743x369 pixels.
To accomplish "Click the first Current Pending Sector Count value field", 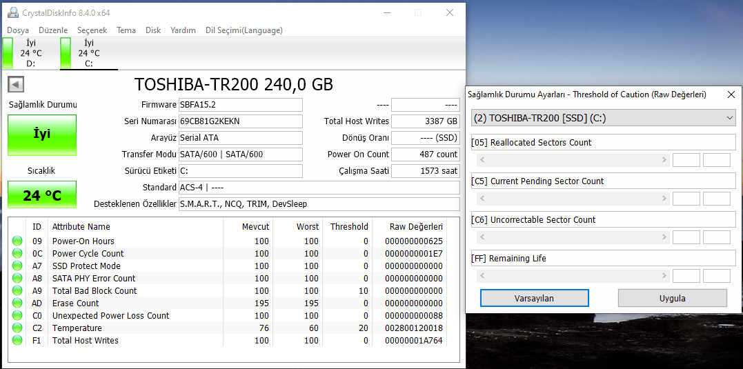I will point(686,199).
